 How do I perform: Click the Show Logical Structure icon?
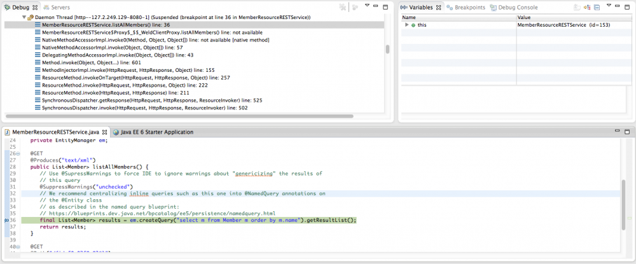586,8
